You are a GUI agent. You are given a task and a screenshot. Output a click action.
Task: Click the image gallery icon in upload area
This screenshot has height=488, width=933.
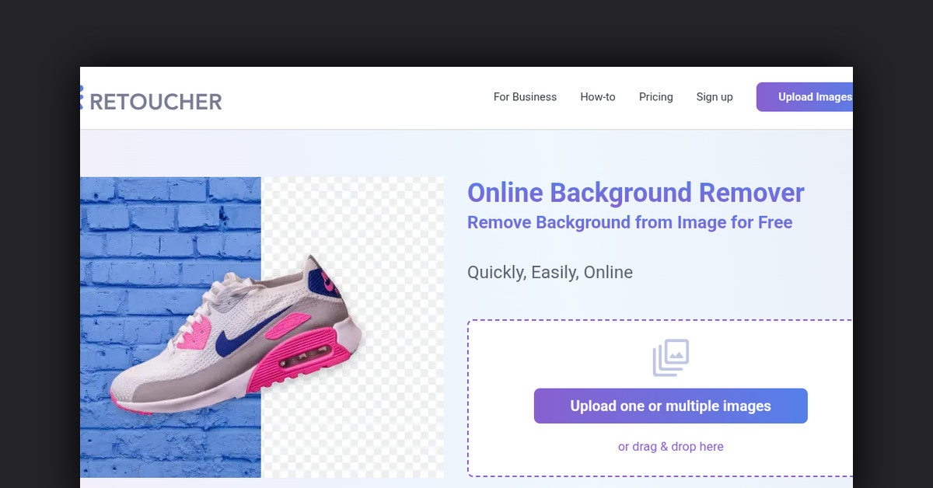(x=670, y=357)
